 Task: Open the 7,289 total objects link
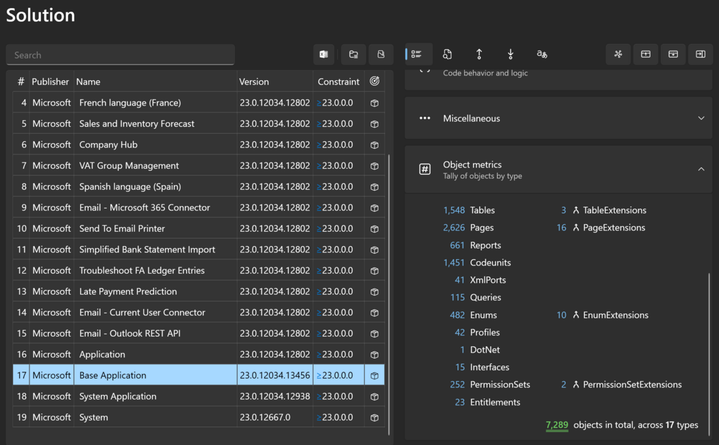[557, 425]
